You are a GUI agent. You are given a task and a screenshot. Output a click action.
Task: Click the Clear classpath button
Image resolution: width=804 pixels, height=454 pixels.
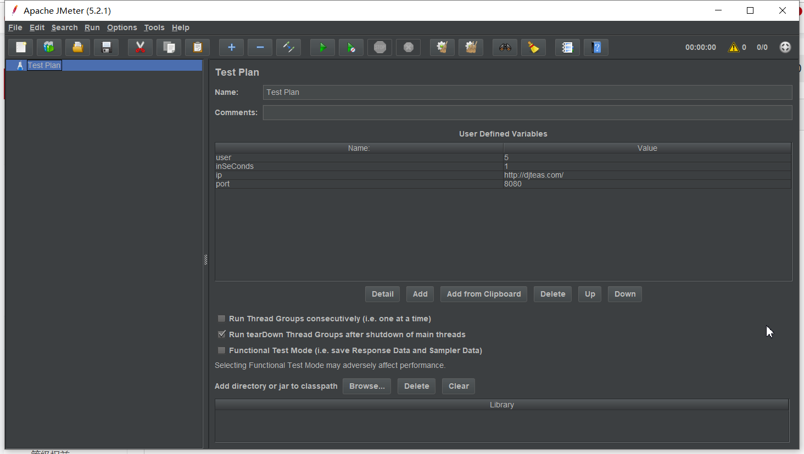459,386
